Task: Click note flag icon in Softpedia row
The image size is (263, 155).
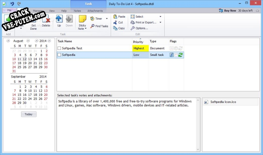Action: pos(172,55)
